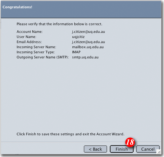Click the window resize grip in the corner
Image resolution: width=164 pixels, height=157 pixels.
[159, 152]
